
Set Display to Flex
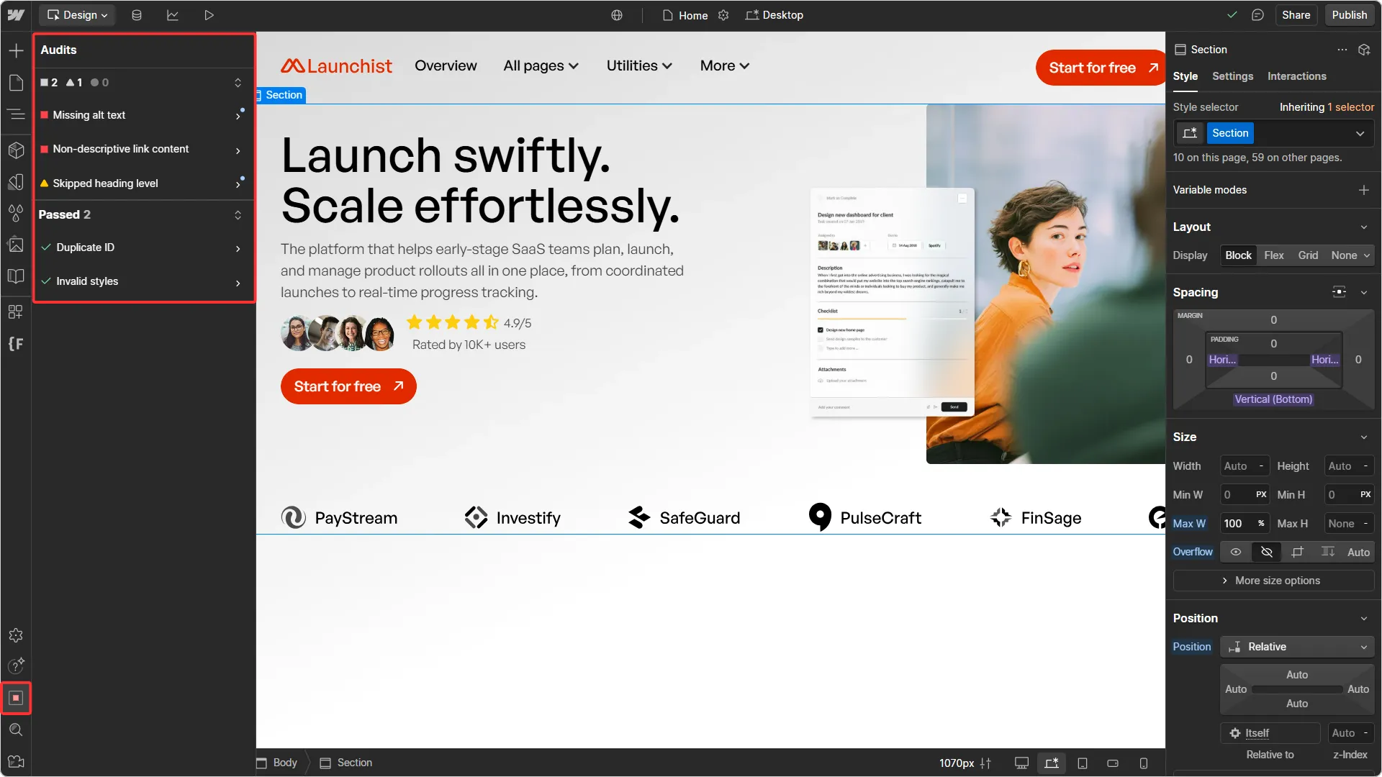coord(1274,255)
